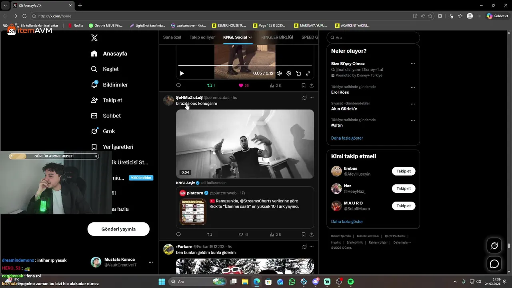Open the video settings gear
The width and height of the screenshot is (512, 288).
tap(289, 74)
